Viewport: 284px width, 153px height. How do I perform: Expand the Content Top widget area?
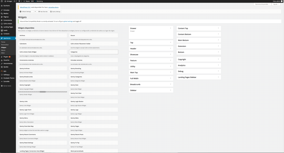[218, 28]
